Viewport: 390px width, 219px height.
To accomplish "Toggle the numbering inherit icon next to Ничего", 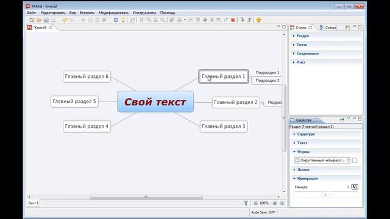I will pos(355,187).
